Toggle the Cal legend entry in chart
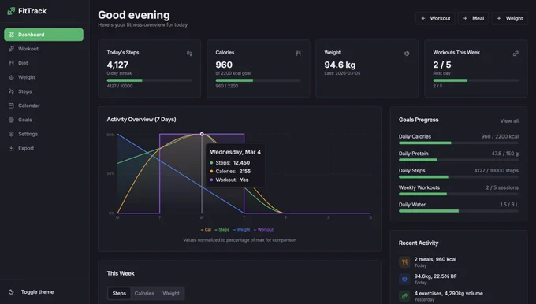Viewport: 536px width, 304px height. coord(207,230)
